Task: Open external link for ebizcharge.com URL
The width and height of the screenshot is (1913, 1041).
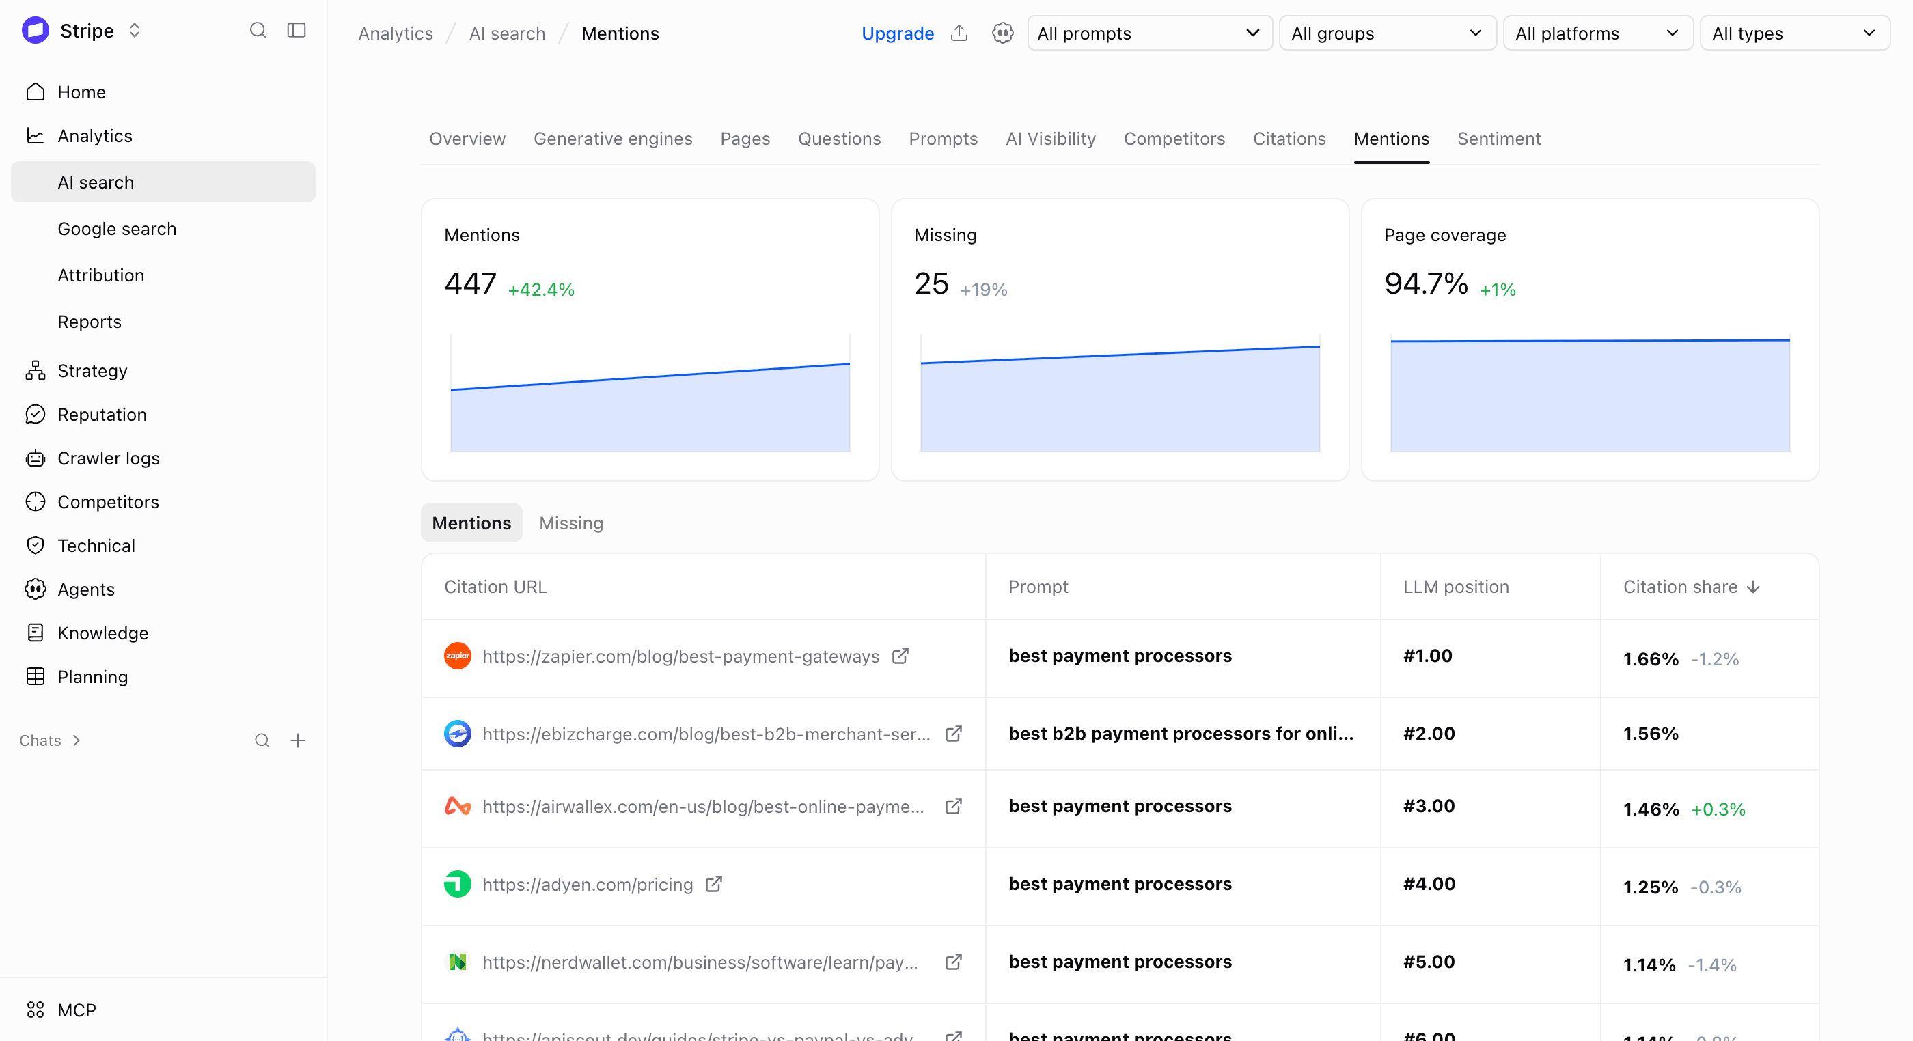Action: tap(954, 734)
